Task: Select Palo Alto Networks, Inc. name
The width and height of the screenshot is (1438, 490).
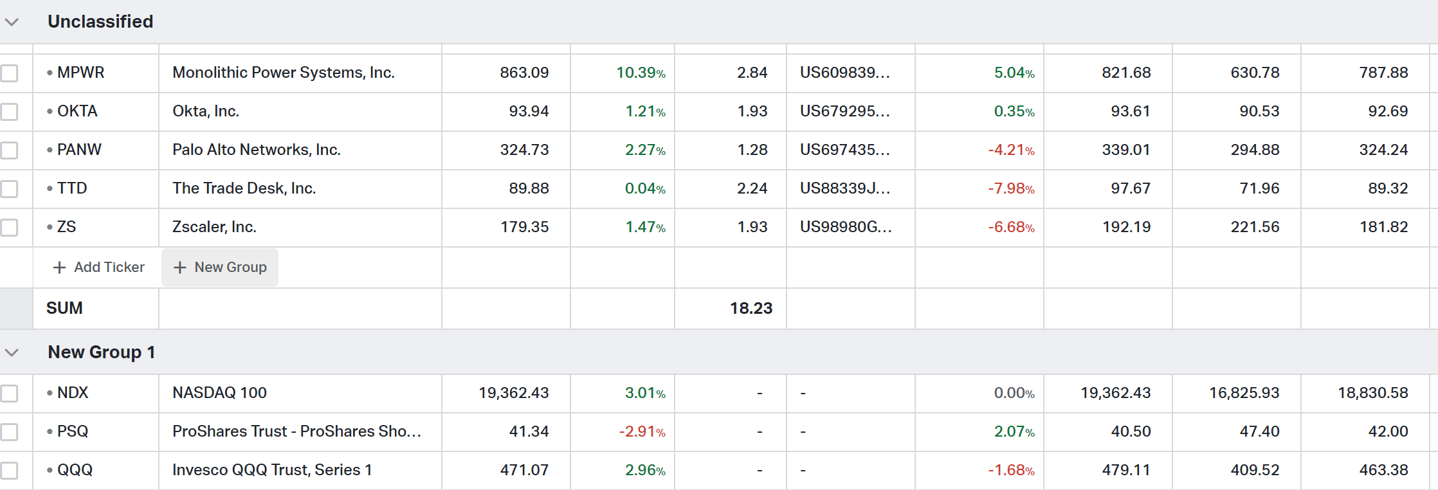Action: 257,150
